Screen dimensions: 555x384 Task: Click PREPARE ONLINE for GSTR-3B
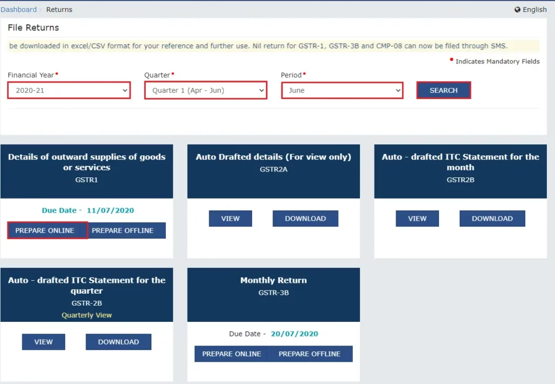[231, 354]
